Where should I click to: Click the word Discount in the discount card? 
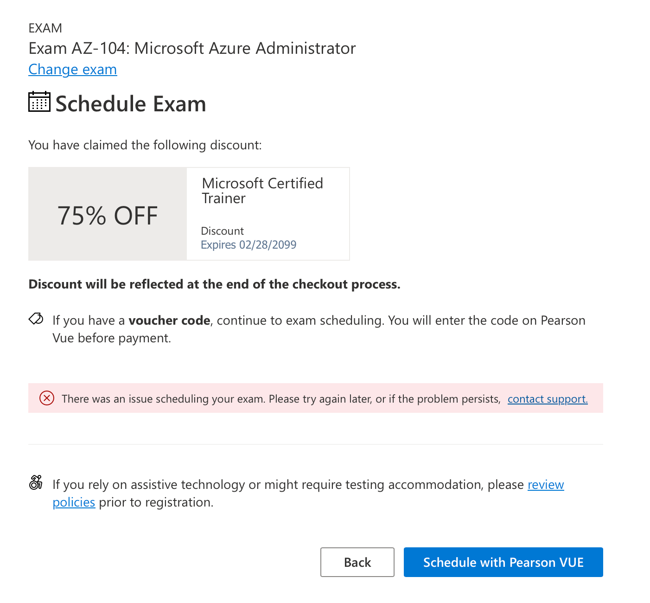223,231
